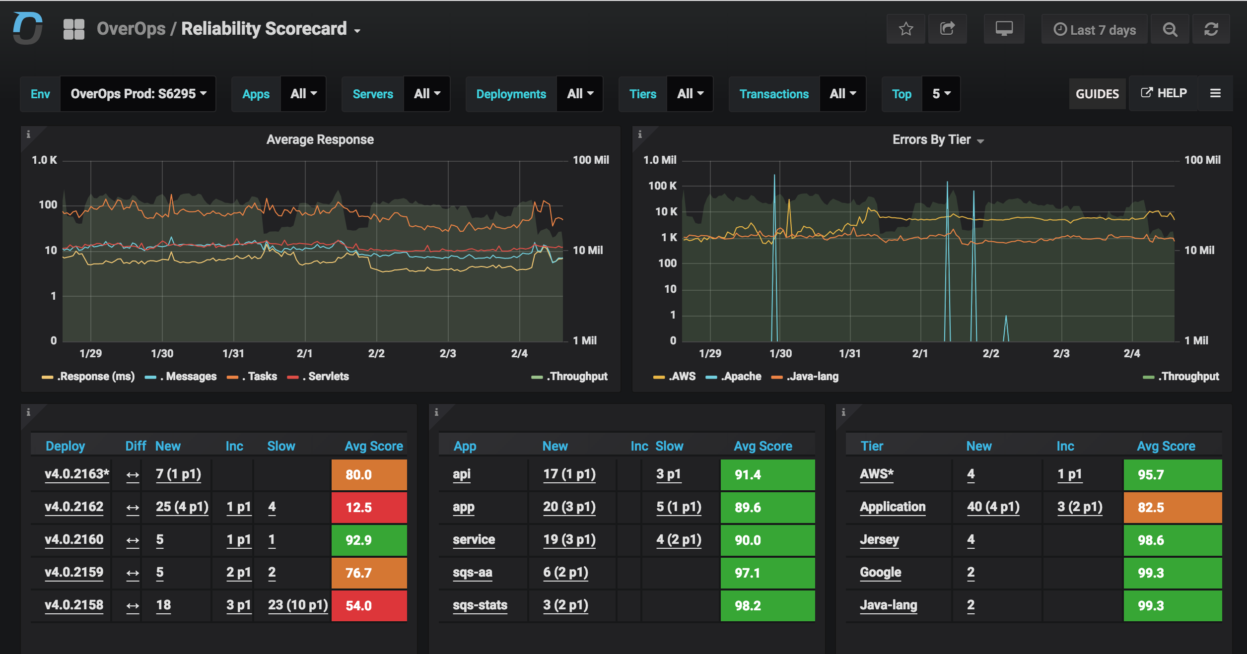The width and height of the screenshot is (1247, 654).
Task: Show info icon of Deploy table panel
Action: (28, 412)
